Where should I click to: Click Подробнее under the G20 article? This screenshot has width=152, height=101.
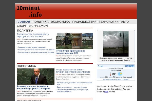78,60
